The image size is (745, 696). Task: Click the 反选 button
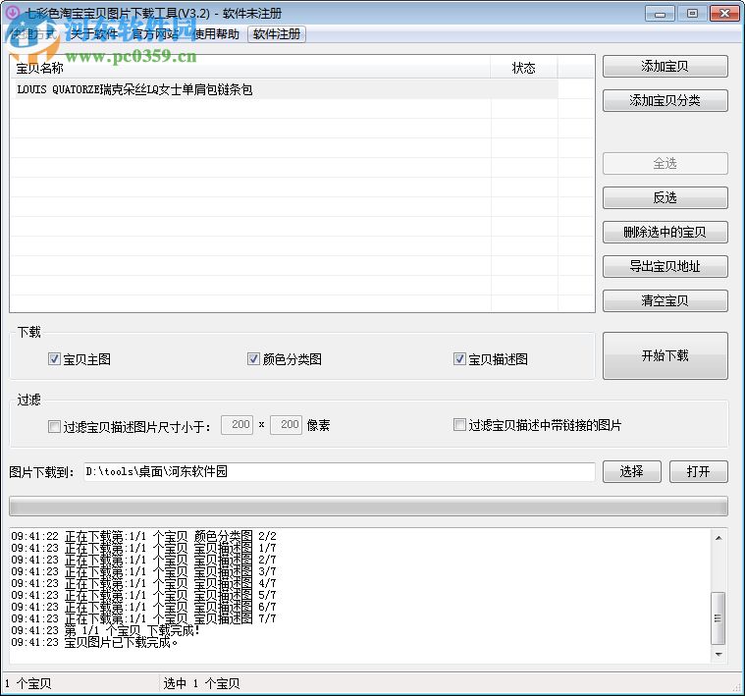(665, 197)
